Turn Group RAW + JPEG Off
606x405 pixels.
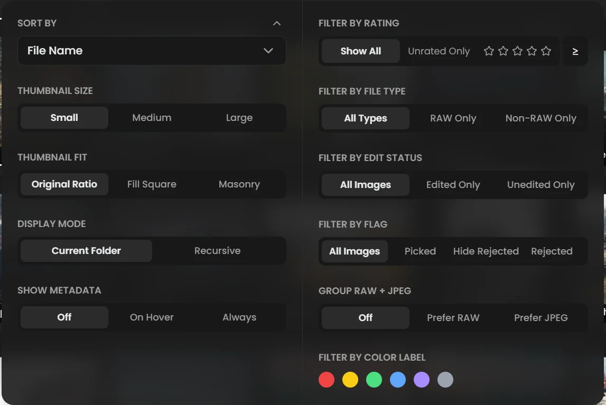[366, 317]
